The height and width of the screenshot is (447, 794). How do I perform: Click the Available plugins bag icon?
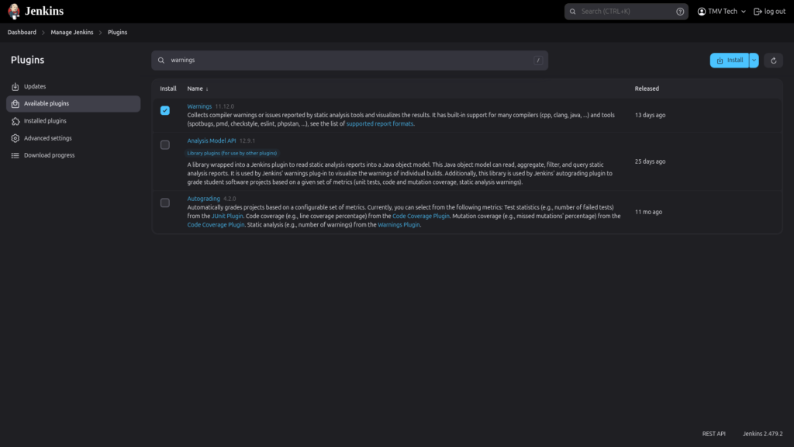pyautogui.click(x=16, y=104)
